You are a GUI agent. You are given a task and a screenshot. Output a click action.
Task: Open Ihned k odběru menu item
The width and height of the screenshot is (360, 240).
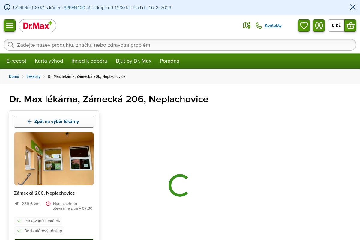[x=89, y=61]
